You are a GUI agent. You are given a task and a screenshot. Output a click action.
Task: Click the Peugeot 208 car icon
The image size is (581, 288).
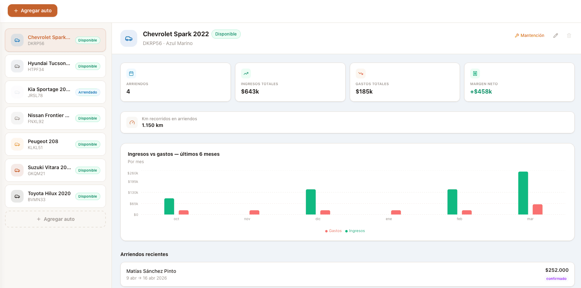17,144
